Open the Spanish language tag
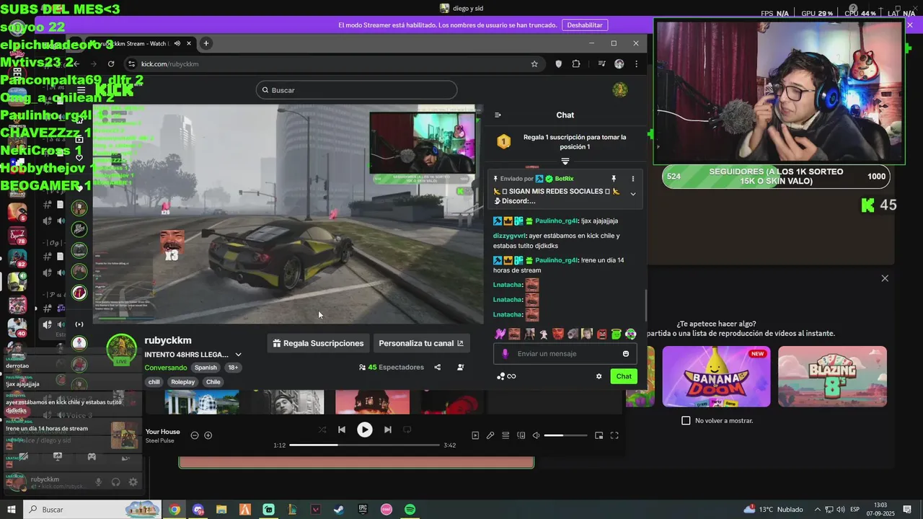 [205, 368]
